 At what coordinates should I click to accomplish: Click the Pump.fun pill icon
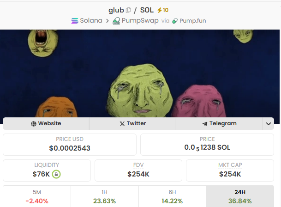point(175,21)
